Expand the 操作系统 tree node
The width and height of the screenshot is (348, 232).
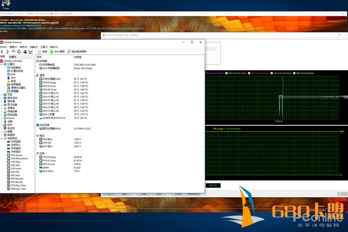coord(1,98)
